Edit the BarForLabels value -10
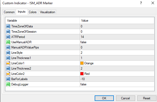 117,79
